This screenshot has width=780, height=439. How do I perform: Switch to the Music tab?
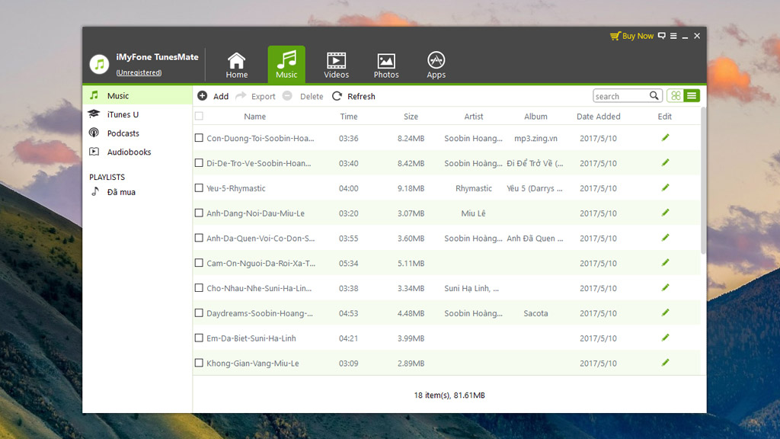point(286,65)
